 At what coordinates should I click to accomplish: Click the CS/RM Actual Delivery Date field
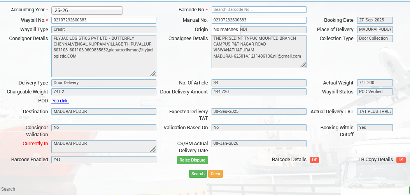tap(259, 144)
